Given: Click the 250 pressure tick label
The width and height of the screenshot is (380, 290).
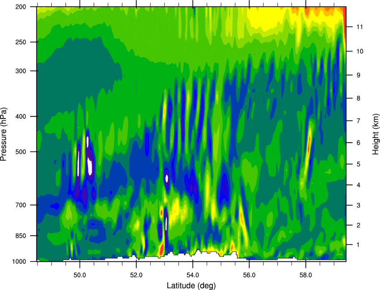Looking at the screenshot, I should tap(21, 42).
